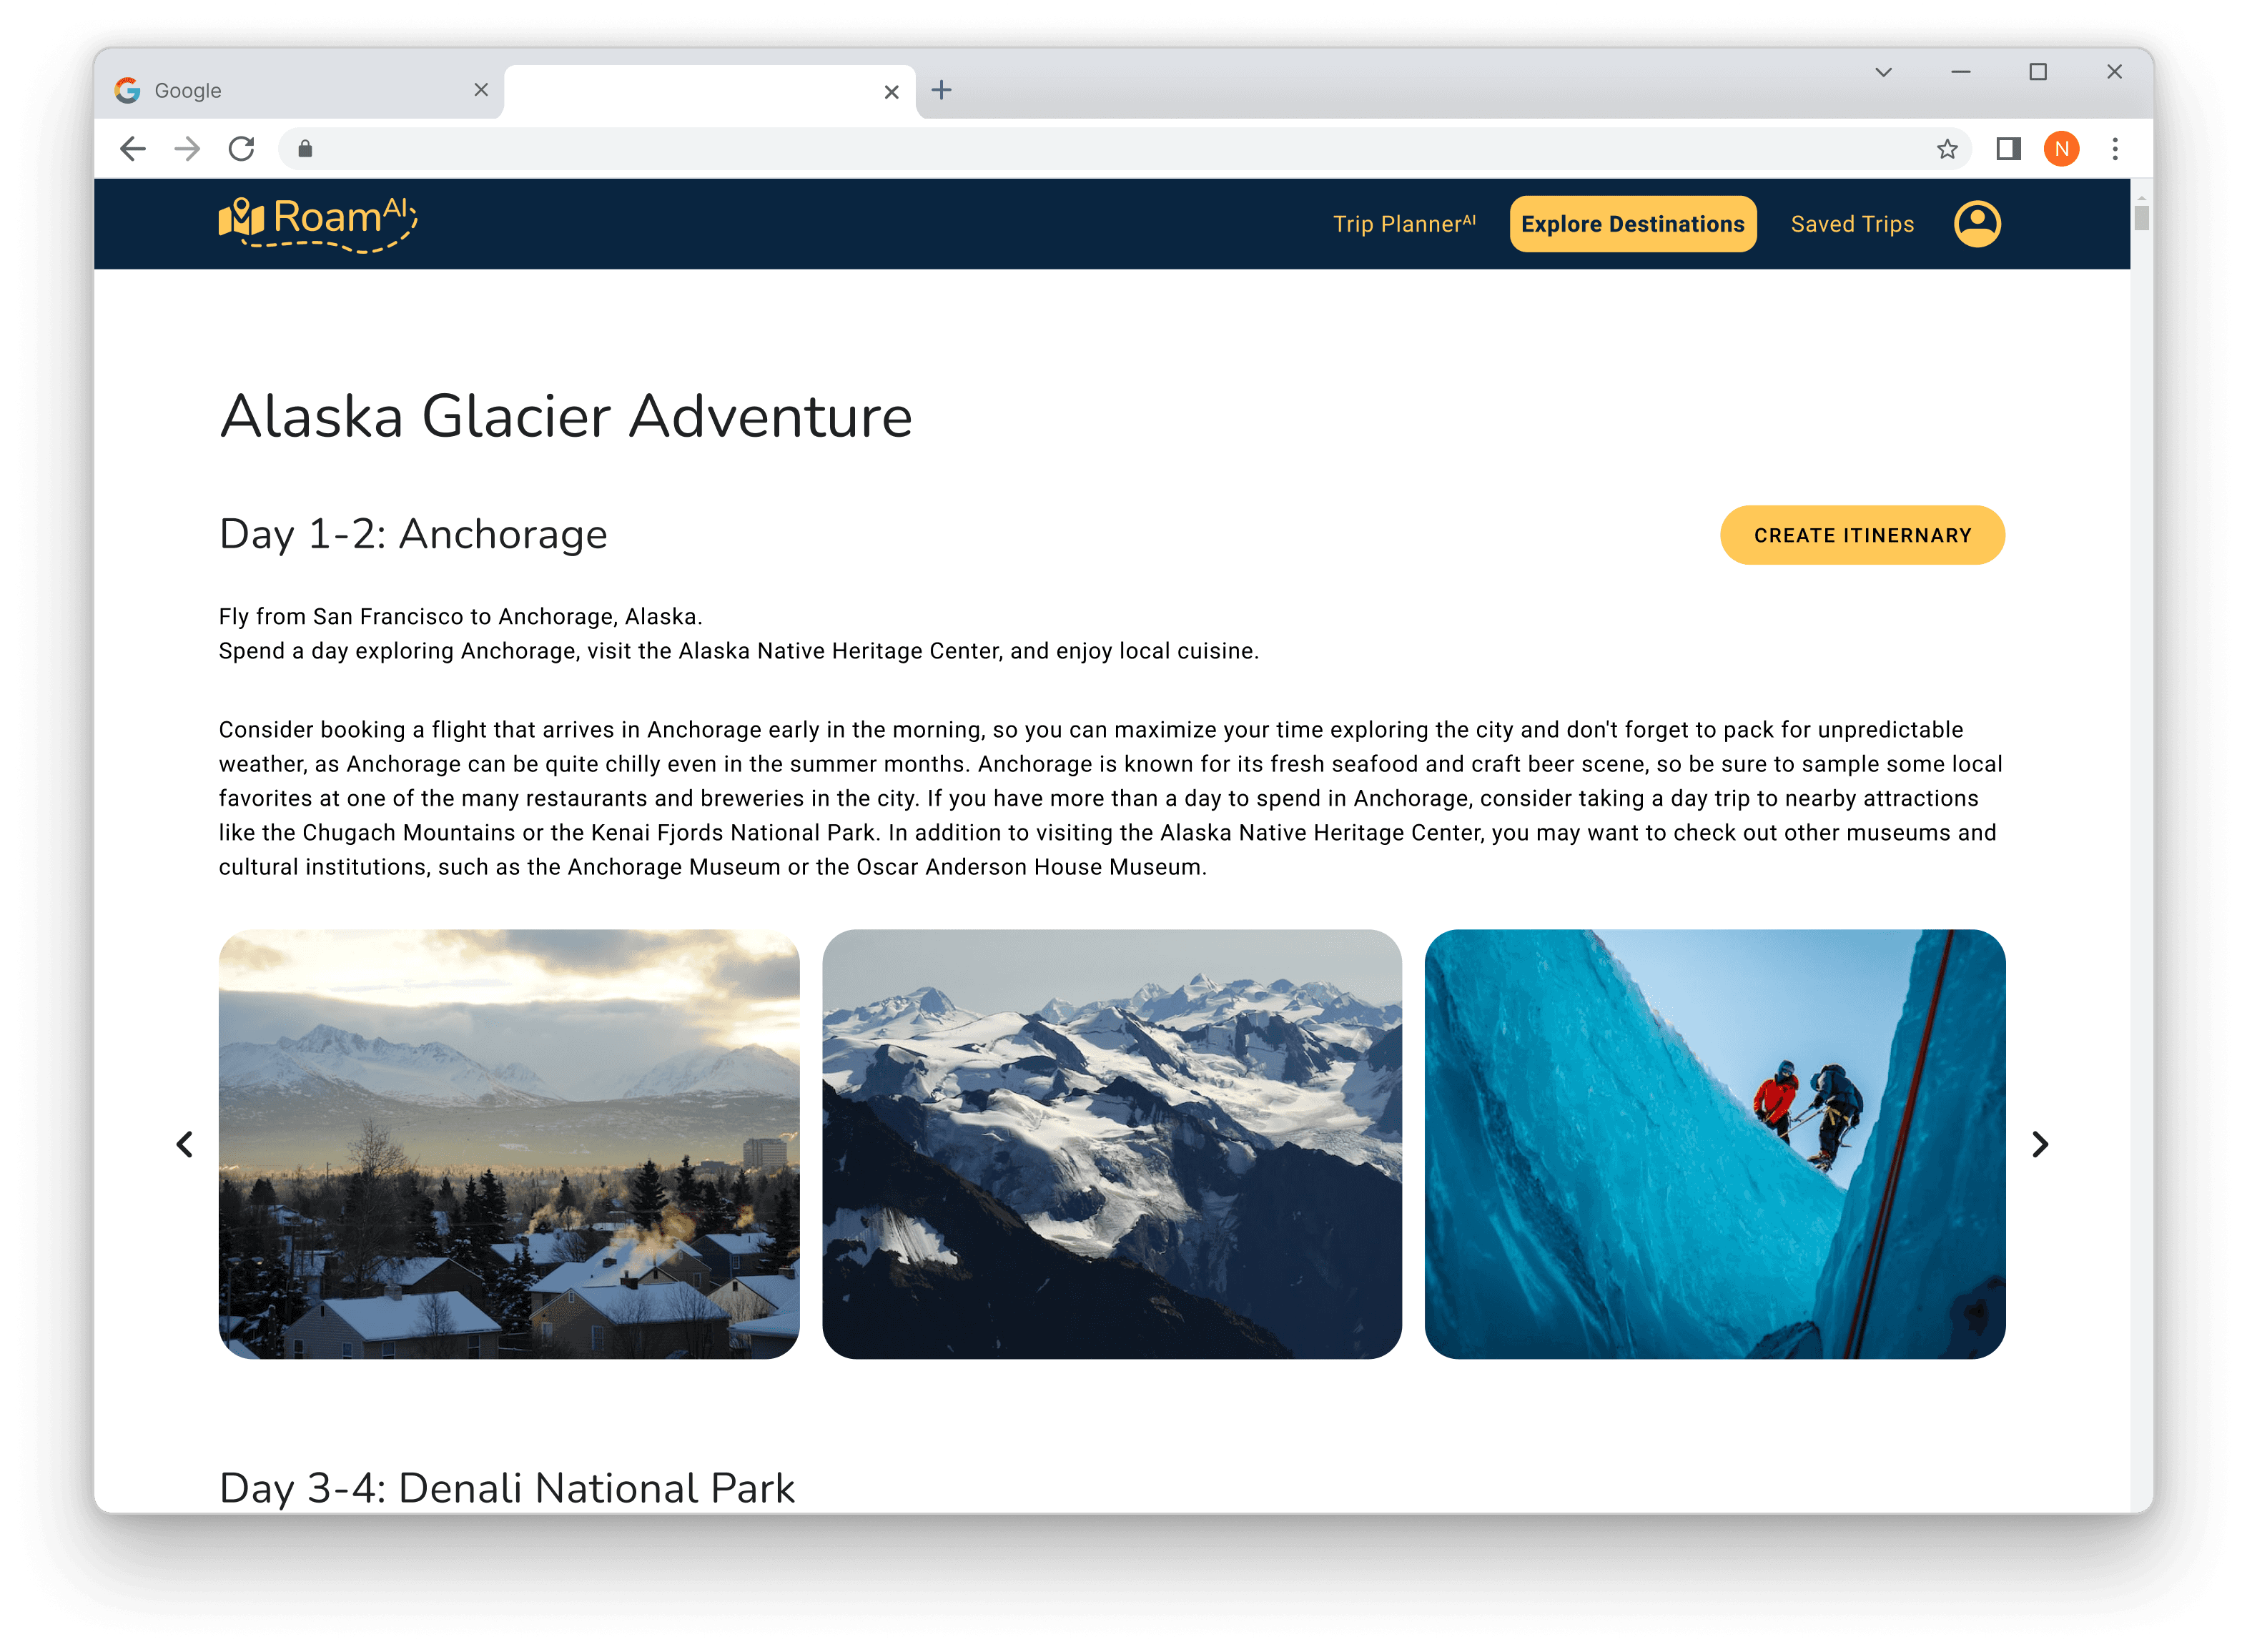Show previous images in carousel
Image resolution: width=2247 pixels, height=1652 pixels.
coord(185,1144)
